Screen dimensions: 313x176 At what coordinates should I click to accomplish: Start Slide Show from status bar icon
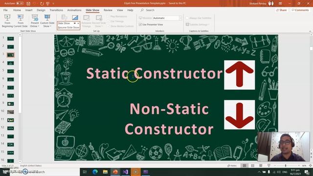point(268,166)
